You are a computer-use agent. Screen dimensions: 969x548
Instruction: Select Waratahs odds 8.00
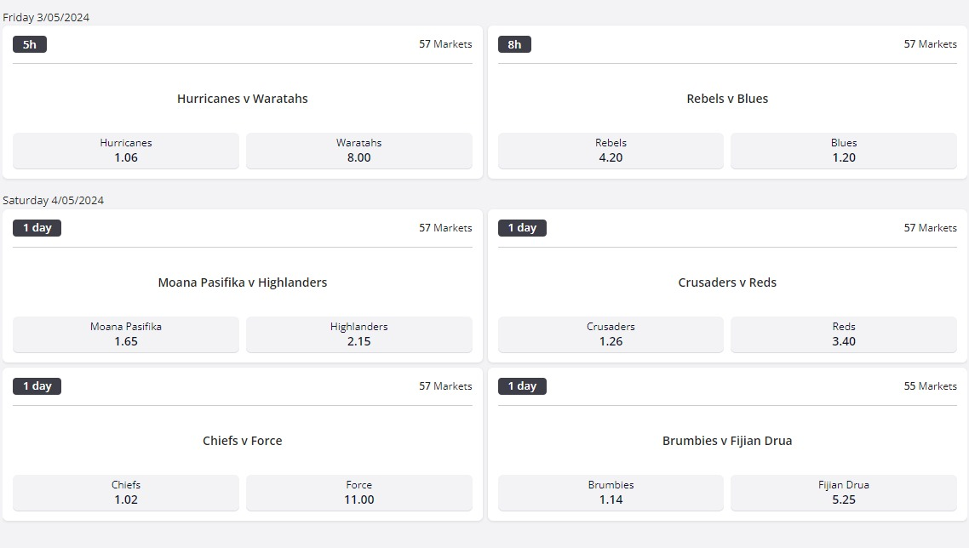click(x=358, y=151)
